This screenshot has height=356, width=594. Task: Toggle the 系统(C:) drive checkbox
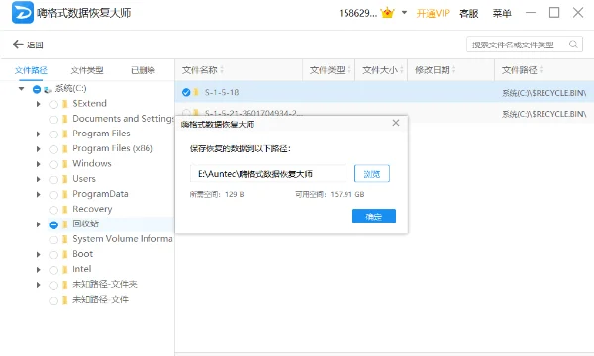tap(37, 89)
